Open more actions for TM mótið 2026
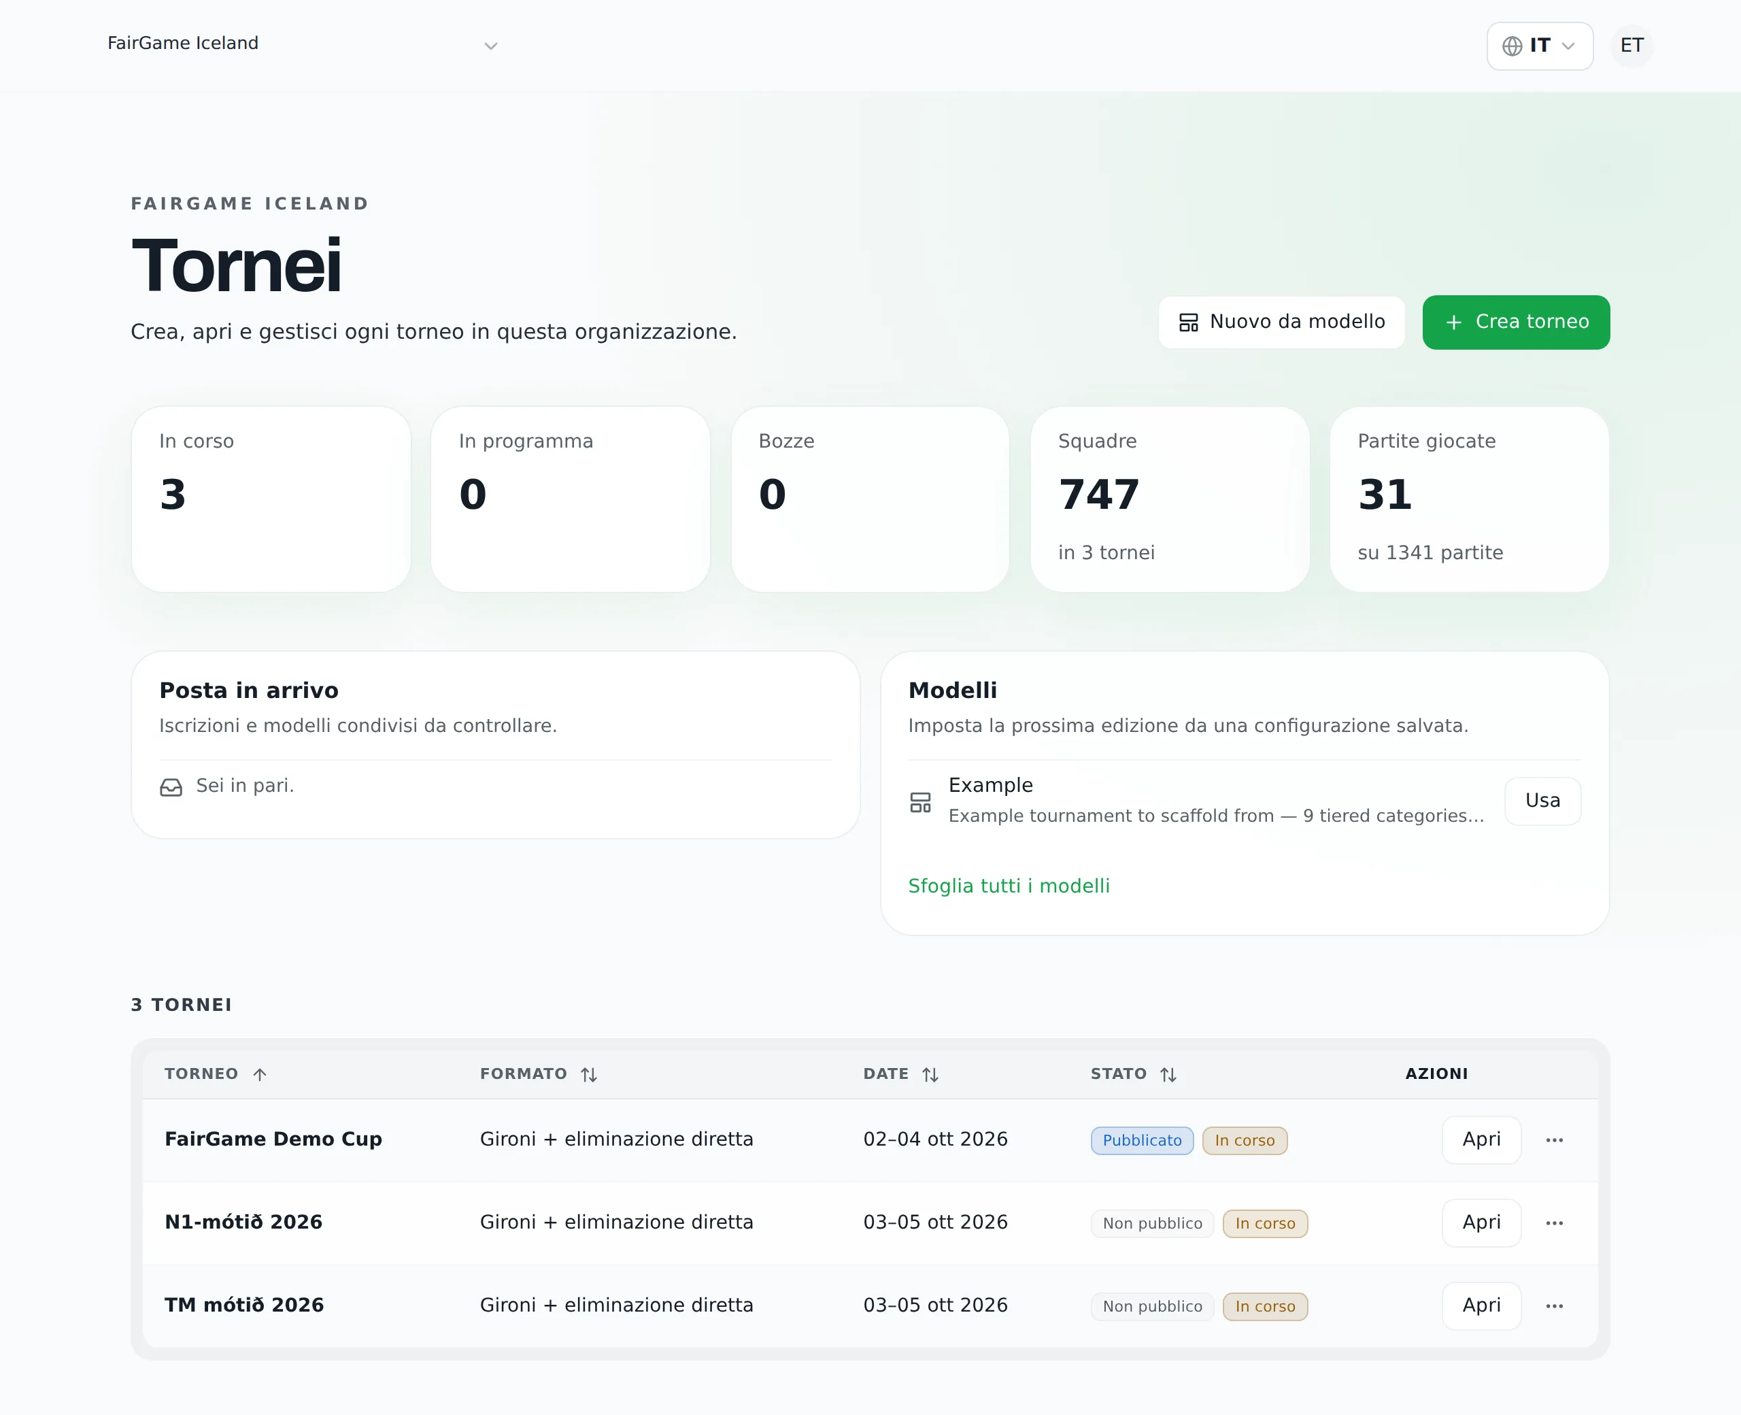This screenshot has width=1741, height=1415. coord(1553,1305)
